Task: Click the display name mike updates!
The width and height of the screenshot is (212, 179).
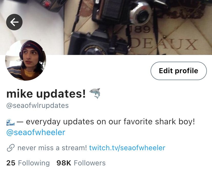Action: pyautogui.click(x=46, y=94)
